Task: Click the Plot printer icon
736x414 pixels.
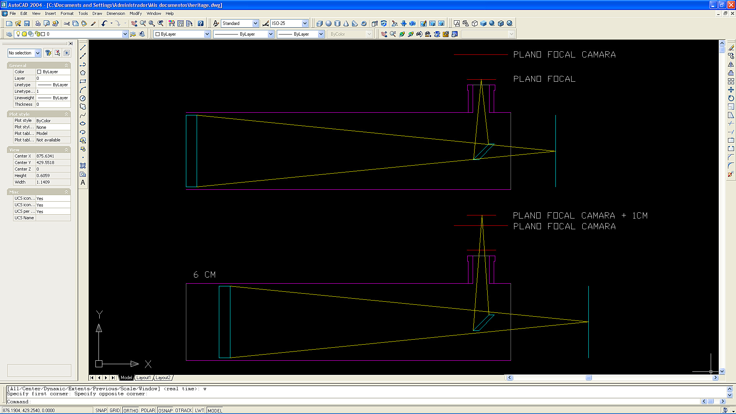Action: [38, 23]
